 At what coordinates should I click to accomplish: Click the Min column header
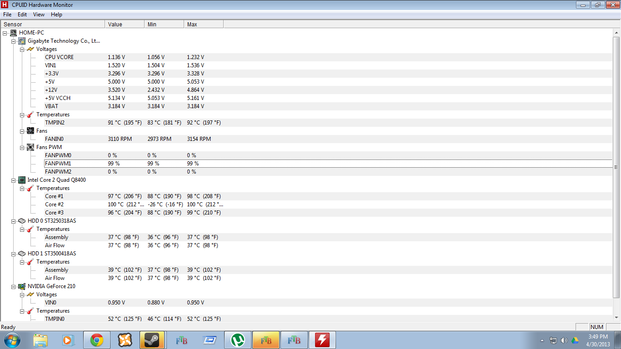[164, 24]
